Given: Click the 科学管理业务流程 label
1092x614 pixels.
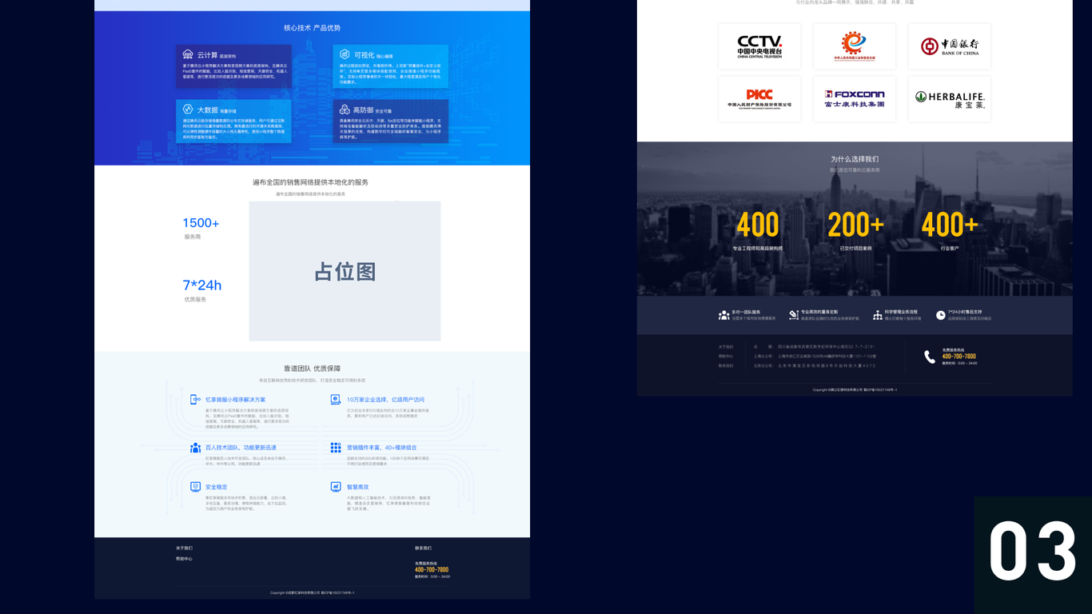Looking at the screenshot, I should point(901,313).
